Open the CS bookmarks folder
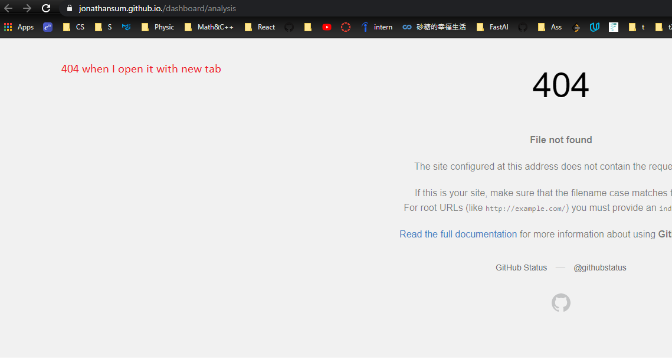 point(74,27)
